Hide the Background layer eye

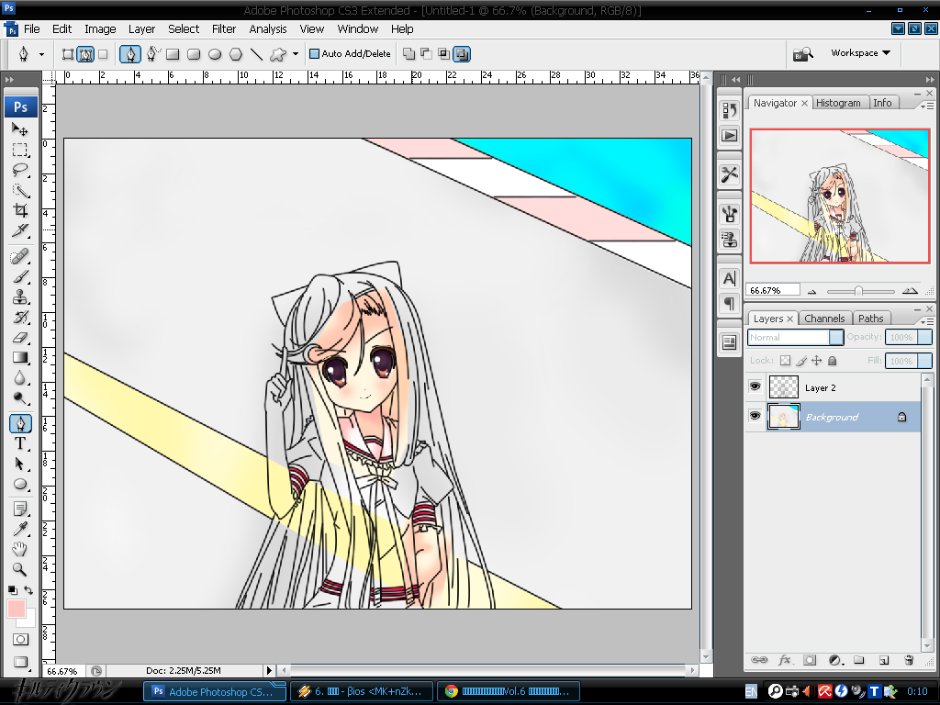click(755, 416)
